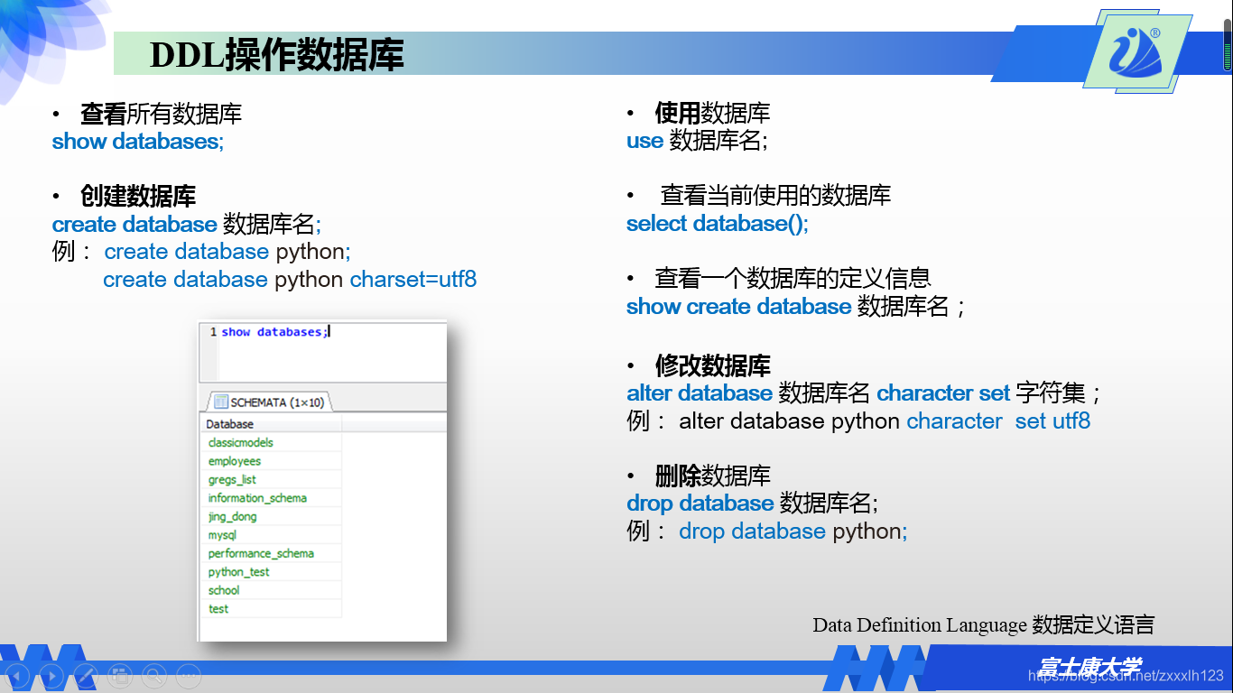Select the 'performance_schema' row
Image resolution: width=1233 pixels, height=693 pixels.
pyautogui.click(x=271, y=553)
